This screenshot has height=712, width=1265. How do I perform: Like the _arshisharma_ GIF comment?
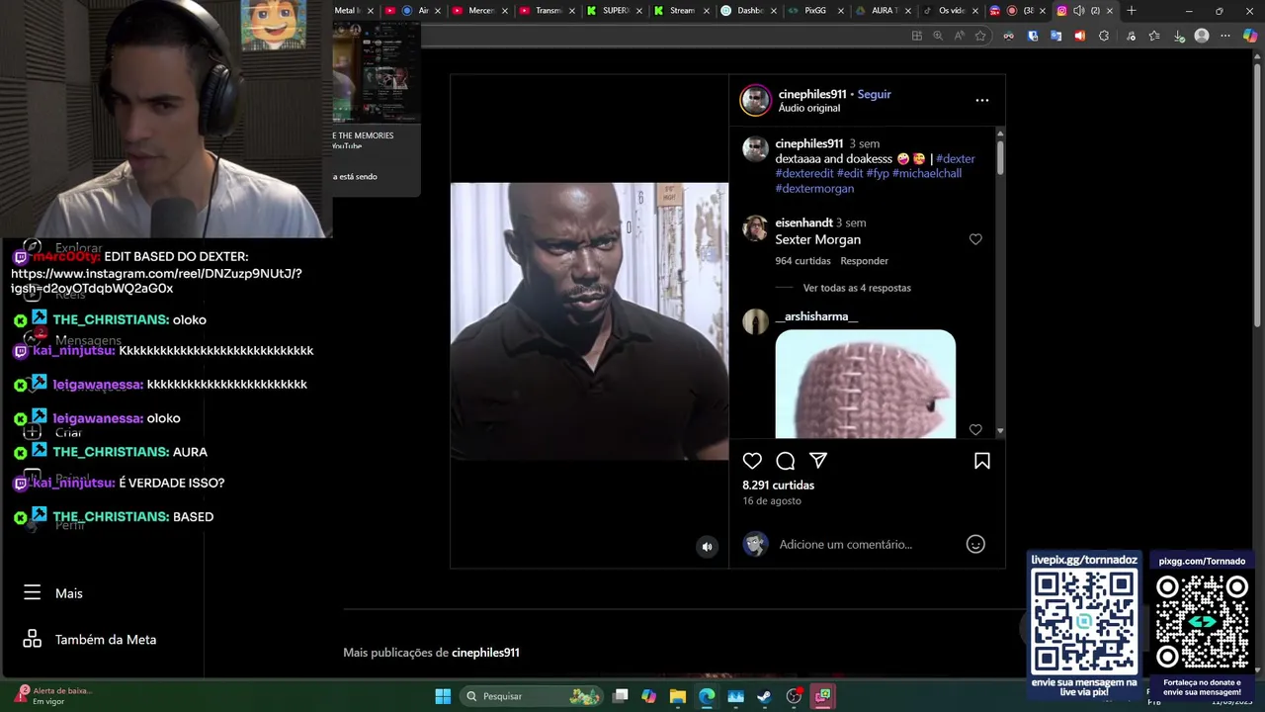[975, 430]
